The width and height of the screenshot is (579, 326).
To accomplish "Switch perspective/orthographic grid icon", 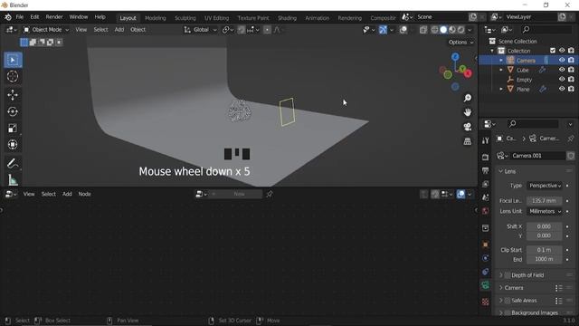I will [468, 141].
